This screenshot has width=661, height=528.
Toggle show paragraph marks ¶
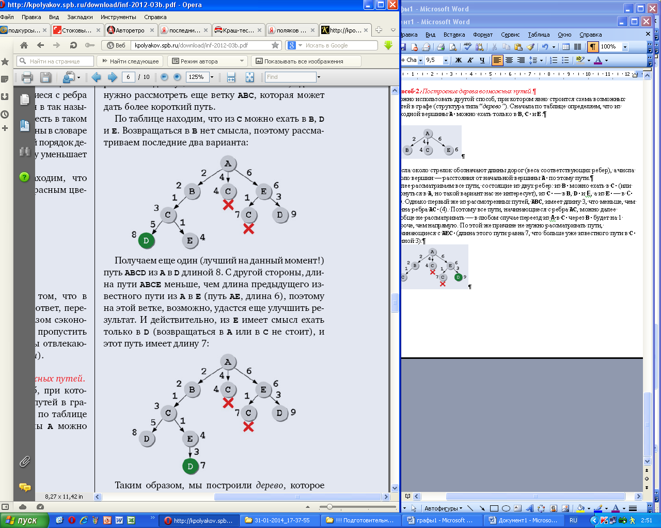592,46
